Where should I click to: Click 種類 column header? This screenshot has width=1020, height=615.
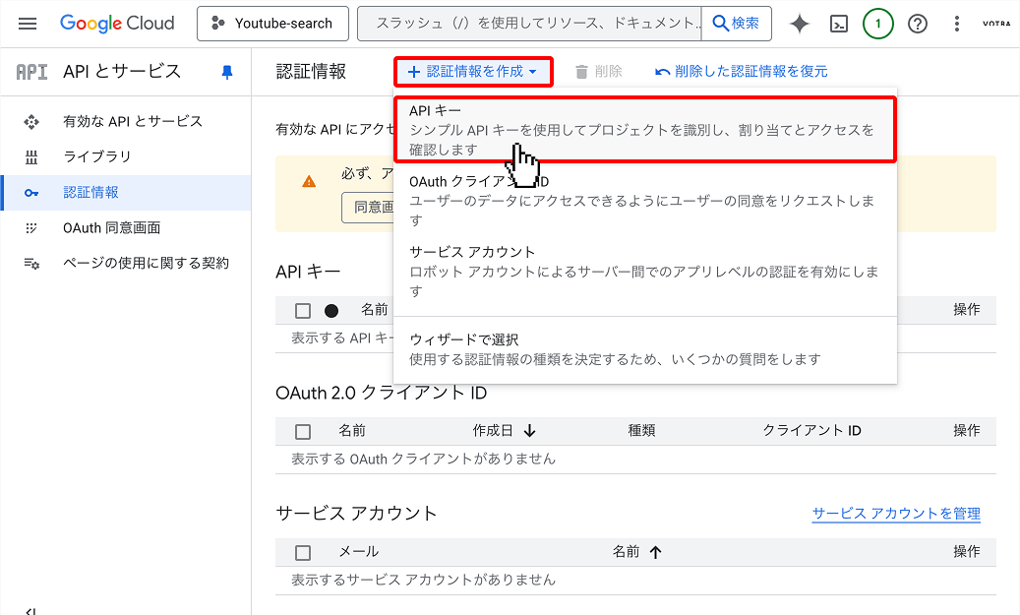pyautogui.click(x=641, y=430)
